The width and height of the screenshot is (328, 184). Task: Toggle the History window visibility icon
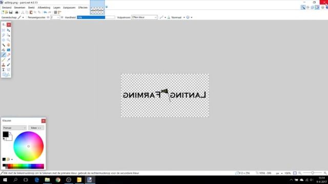pyautogui.click(x=308, y=7)
